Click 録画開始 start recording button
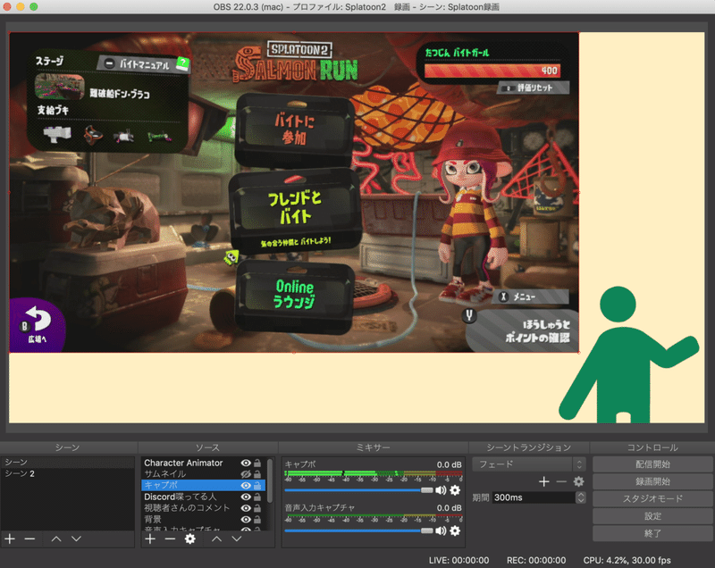Image resolution: width=715 pixels, height=568 pixels. click(x=652, y=481)
